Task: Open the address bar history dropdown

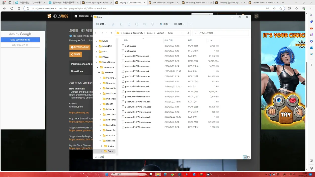Action: point(182,33)
